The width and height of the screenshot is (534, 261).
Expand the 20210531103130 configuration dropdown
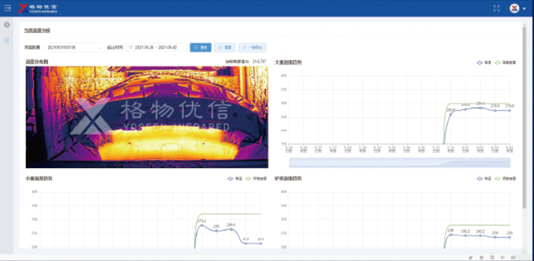(74, 48)
